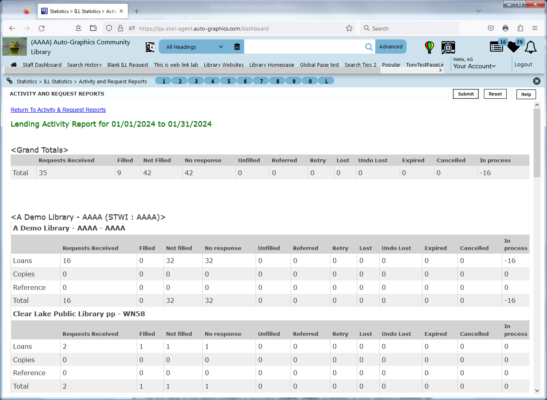
Task: Open Search History menu item
Action: pyautogui.click(x=84, y=65)
